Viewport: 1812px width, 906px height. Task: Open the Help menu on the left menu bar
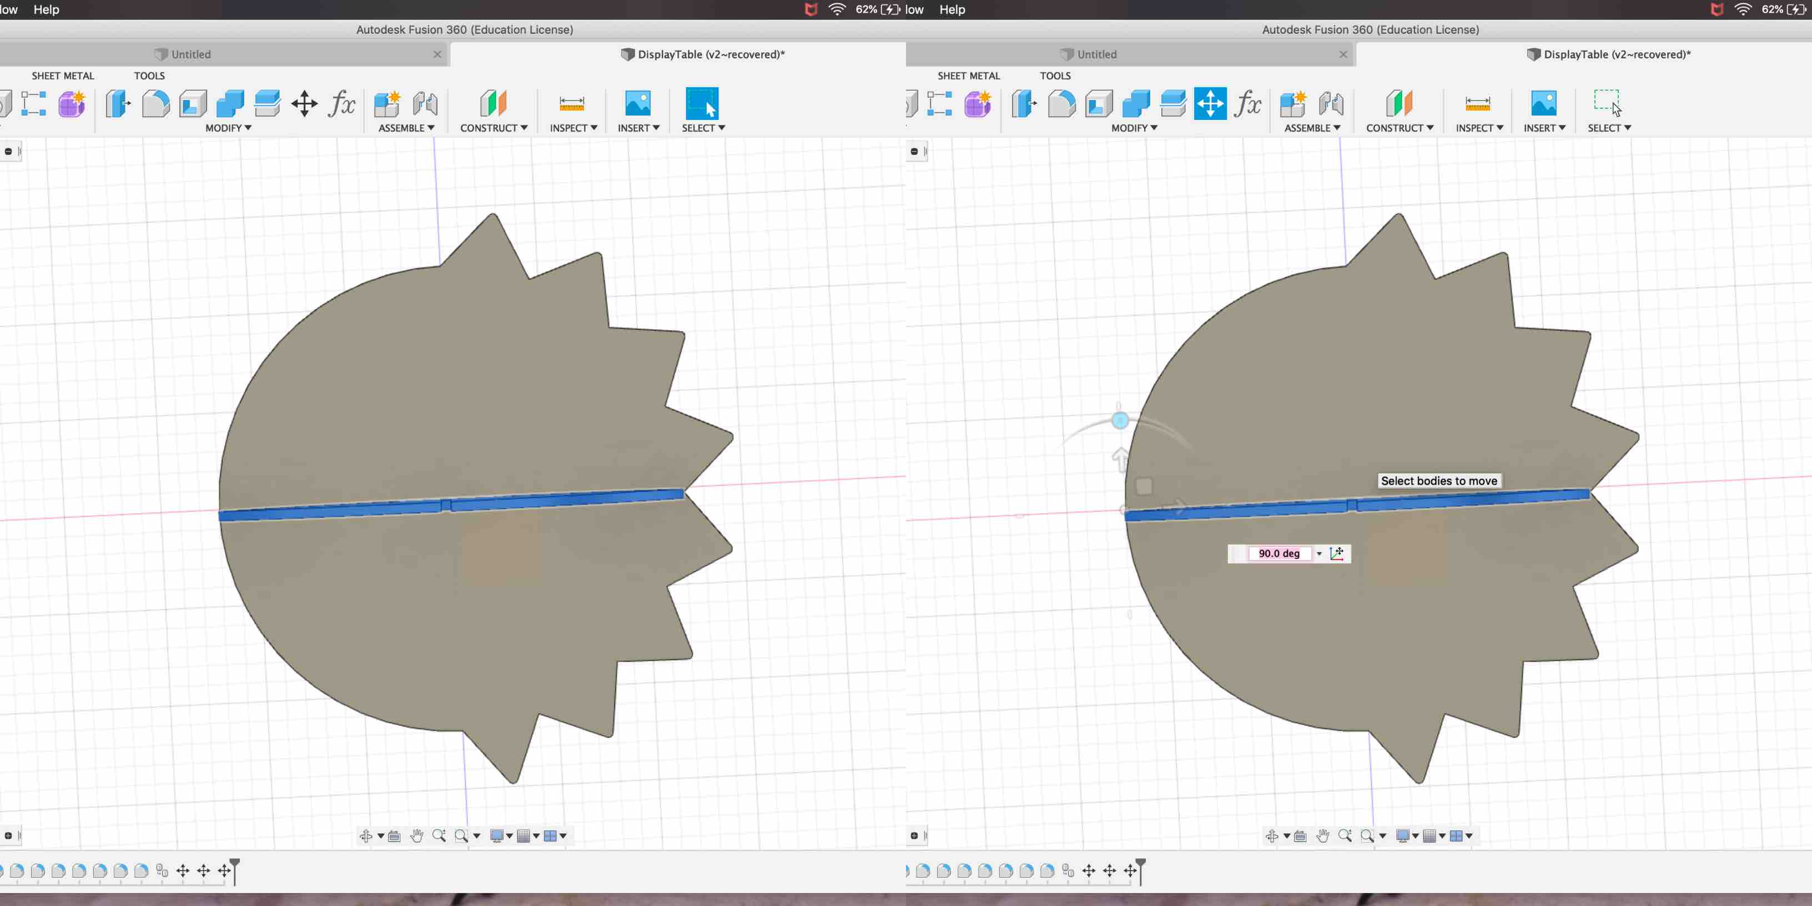[47, 9]
